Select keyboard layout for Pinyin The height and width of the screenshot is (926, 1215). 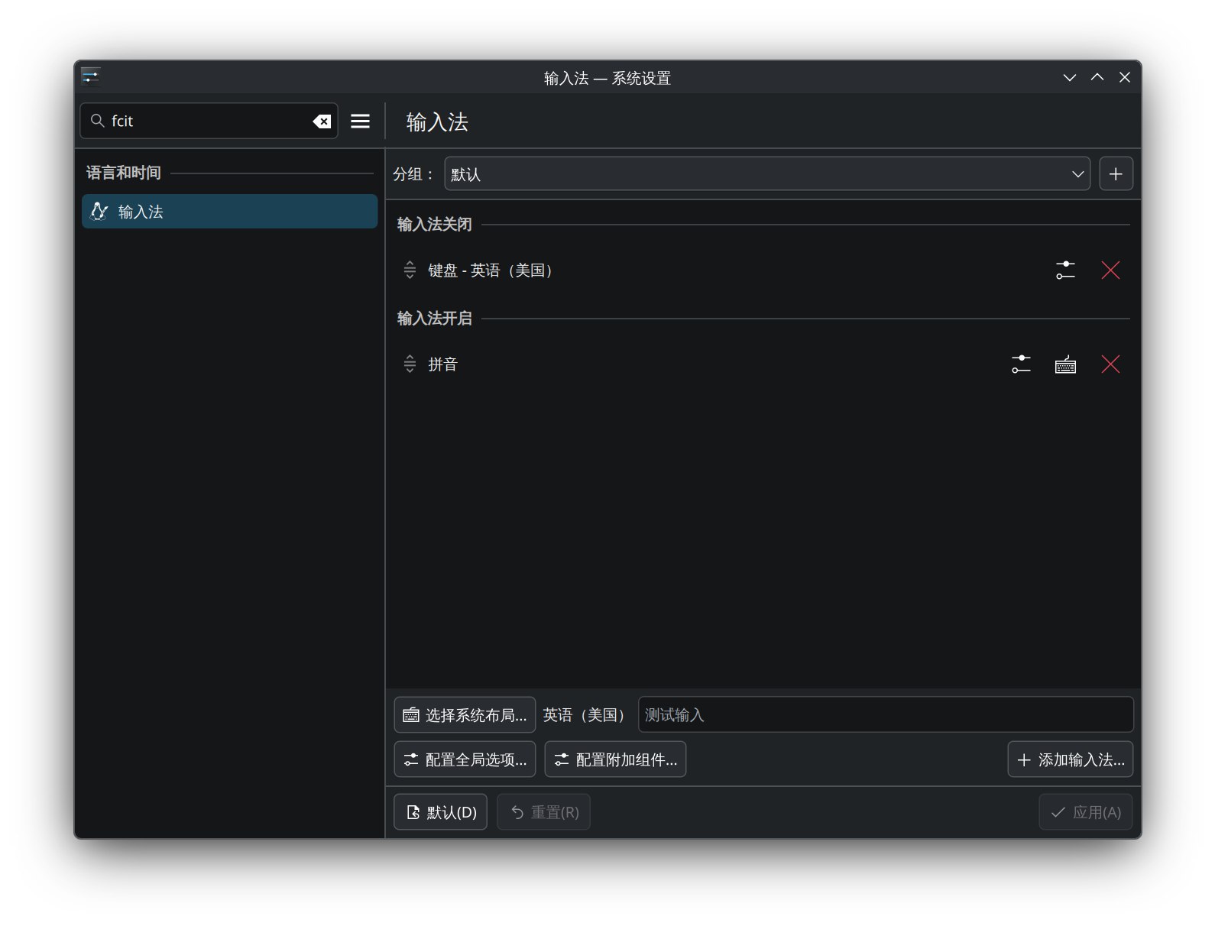[x=1065, y=364]
